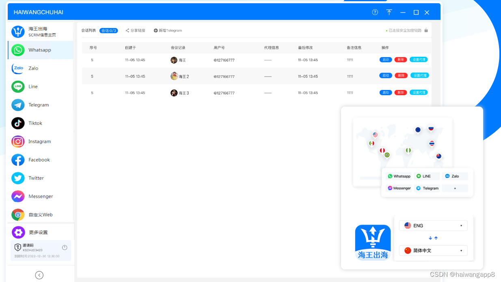The width and height of the screenshot is (501, 282).
Task: Open the Zalo channel
Action: point(41,68)
